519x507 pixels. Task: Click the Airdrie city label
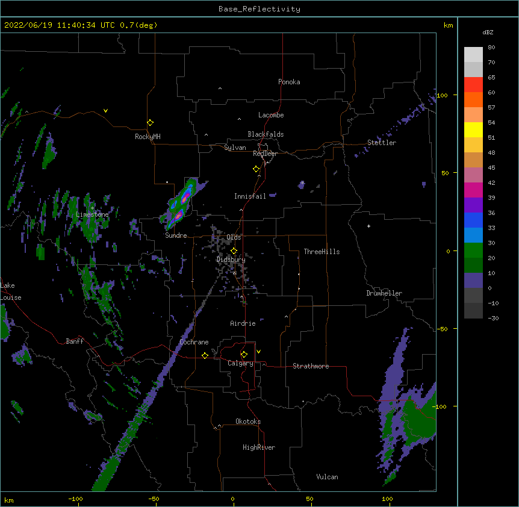pos(243,323)
